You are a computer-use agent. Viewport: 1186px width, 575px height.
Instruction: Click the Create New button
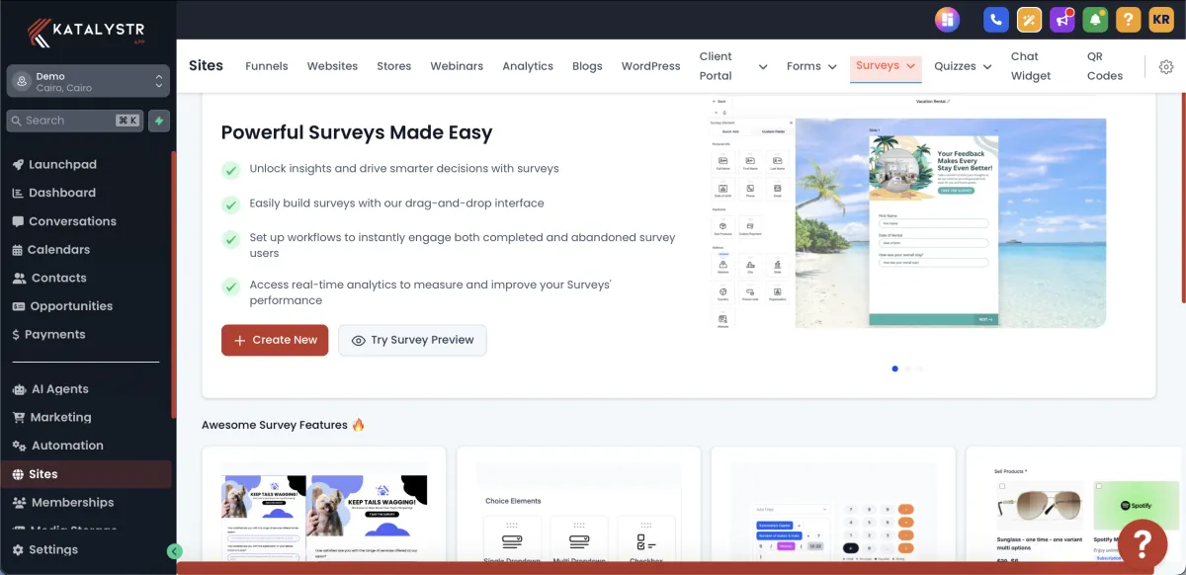(275, 340)
